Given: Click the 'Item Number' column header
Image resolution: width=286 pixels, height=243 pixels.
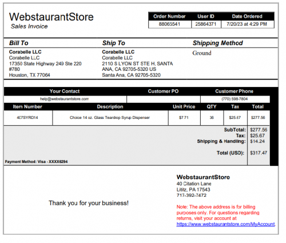Looking at the screenshot, I should [27, 107].
